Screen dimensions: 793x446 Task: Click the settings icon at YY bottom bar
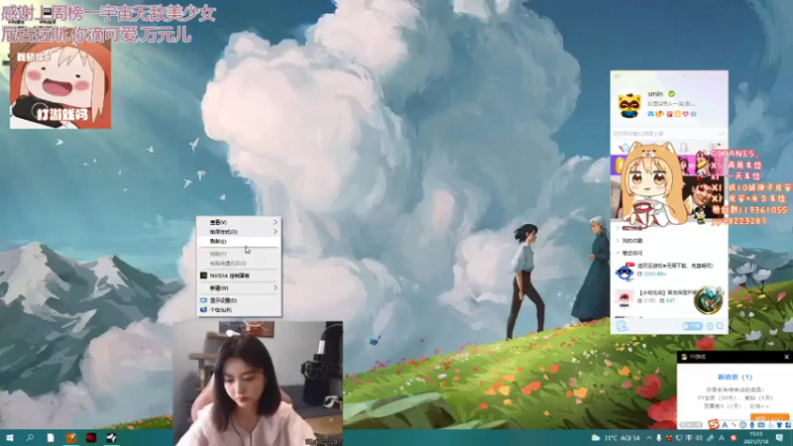(x=710, y=326)
